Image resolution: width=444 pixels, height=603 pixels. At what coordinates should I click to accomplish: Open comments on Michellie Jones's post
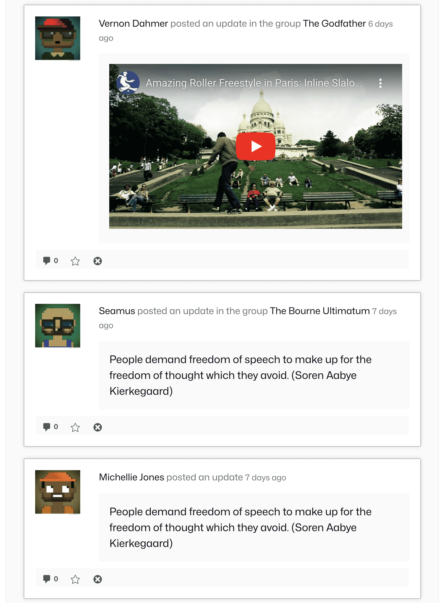click(x=50, y=579)
